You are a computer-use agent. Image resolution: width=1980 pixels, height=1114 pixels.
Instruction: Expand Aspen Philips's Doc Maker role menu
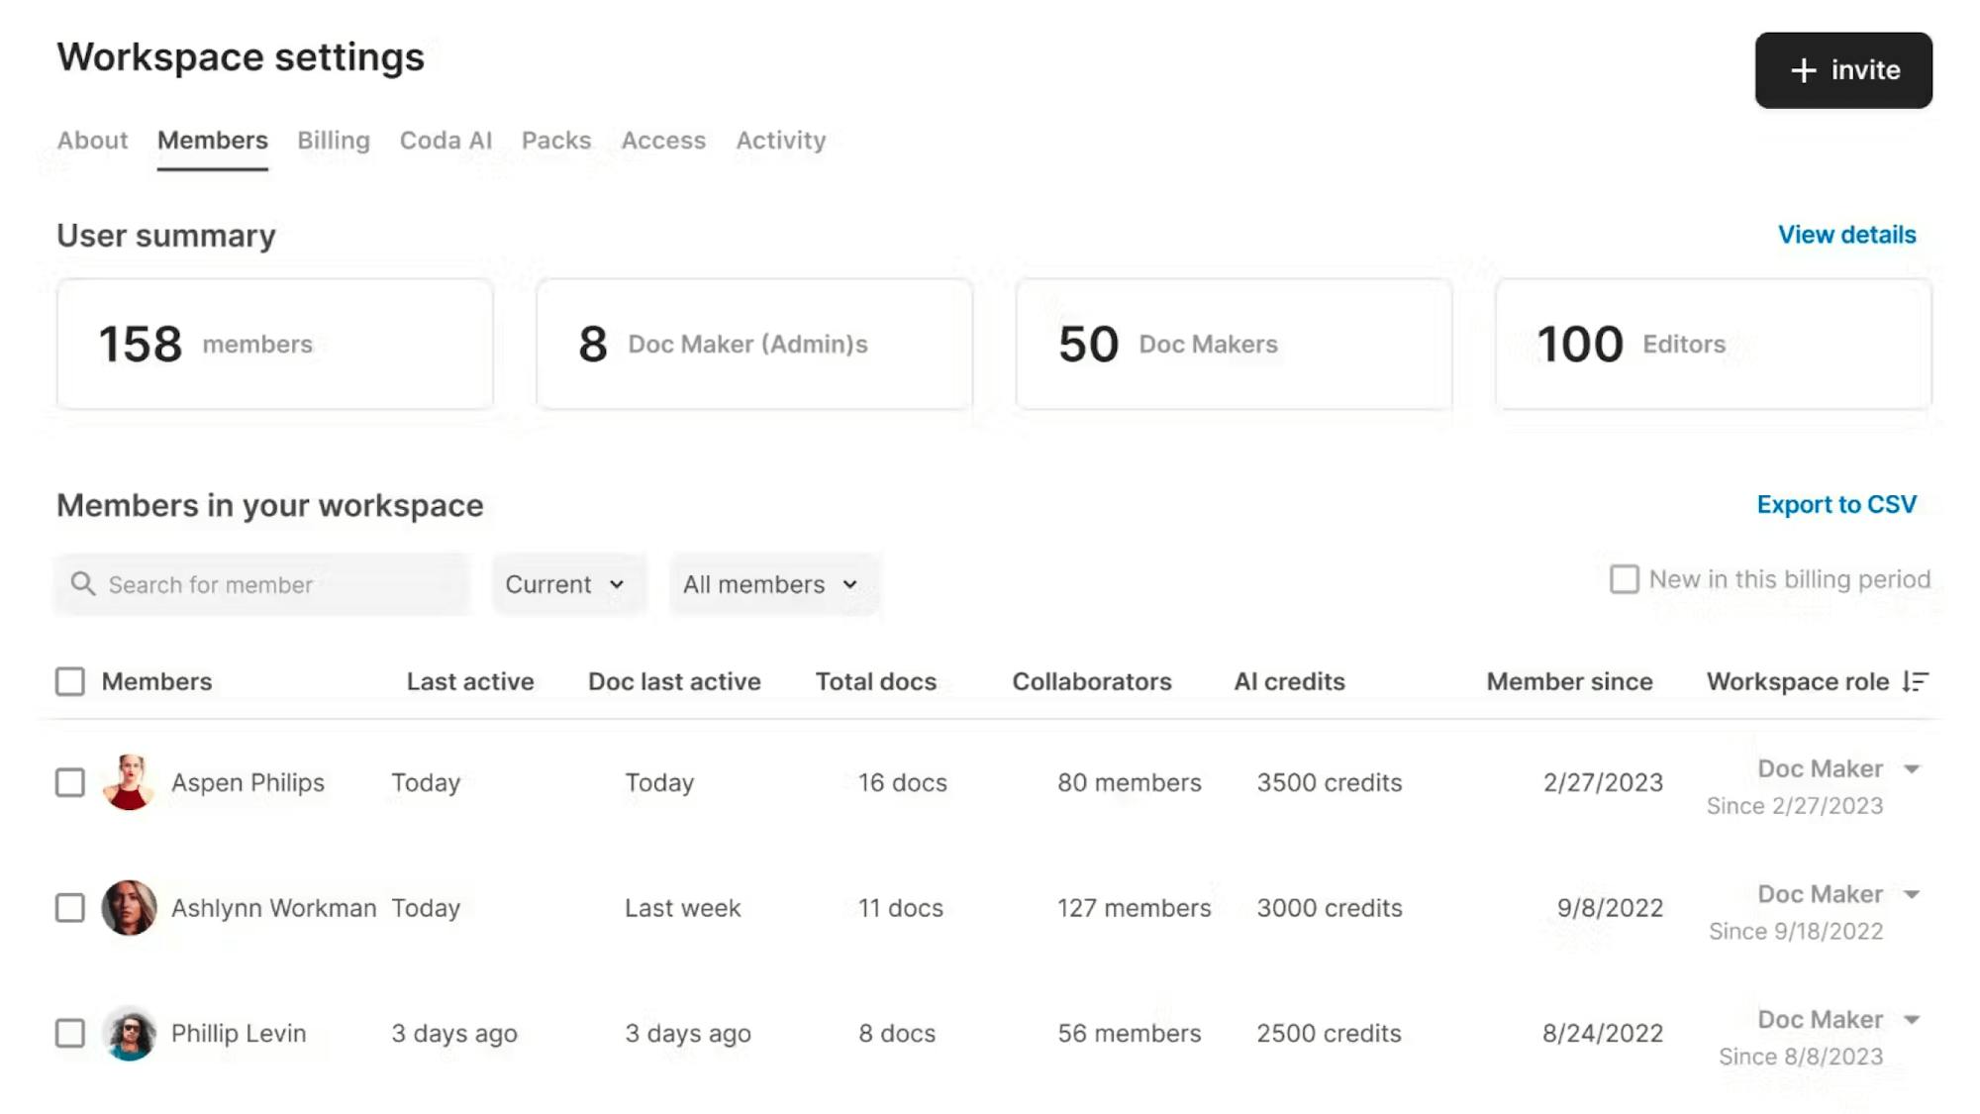pyautogui.click(x=1912, y=769)
